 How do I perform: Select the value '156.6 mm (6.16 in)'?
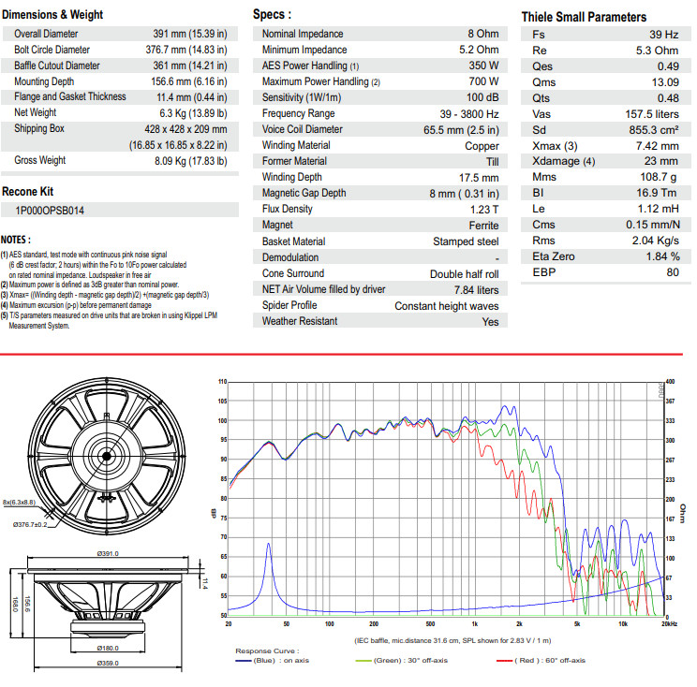point(189,81)
